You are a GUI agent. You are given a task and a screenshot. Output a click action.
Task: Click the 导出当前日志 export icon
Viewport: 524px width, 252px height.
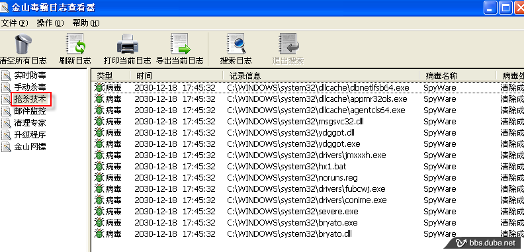[x=180, y=44]
